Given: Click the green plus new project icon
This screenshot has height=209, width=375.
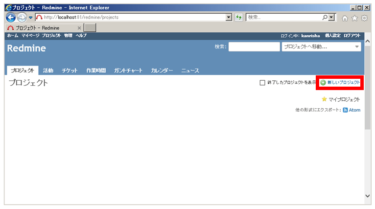Looking at the screenshot, I should point(323,83).
